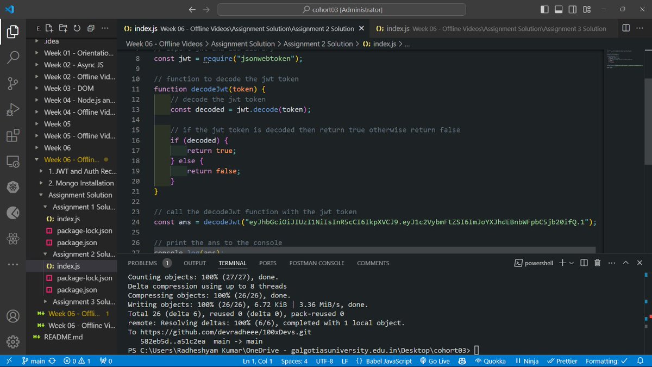Customize layout from title bar icon
Screen dimensions: 652x367
587,10
